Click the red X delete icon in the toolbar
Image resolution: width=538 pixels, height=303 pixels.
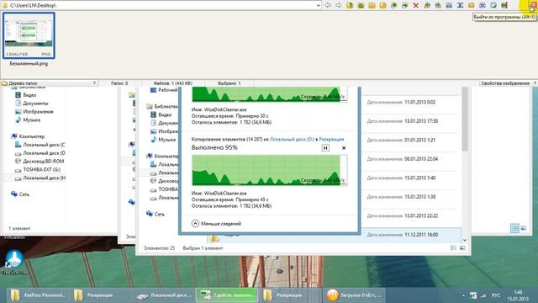[x=415, y=5]
